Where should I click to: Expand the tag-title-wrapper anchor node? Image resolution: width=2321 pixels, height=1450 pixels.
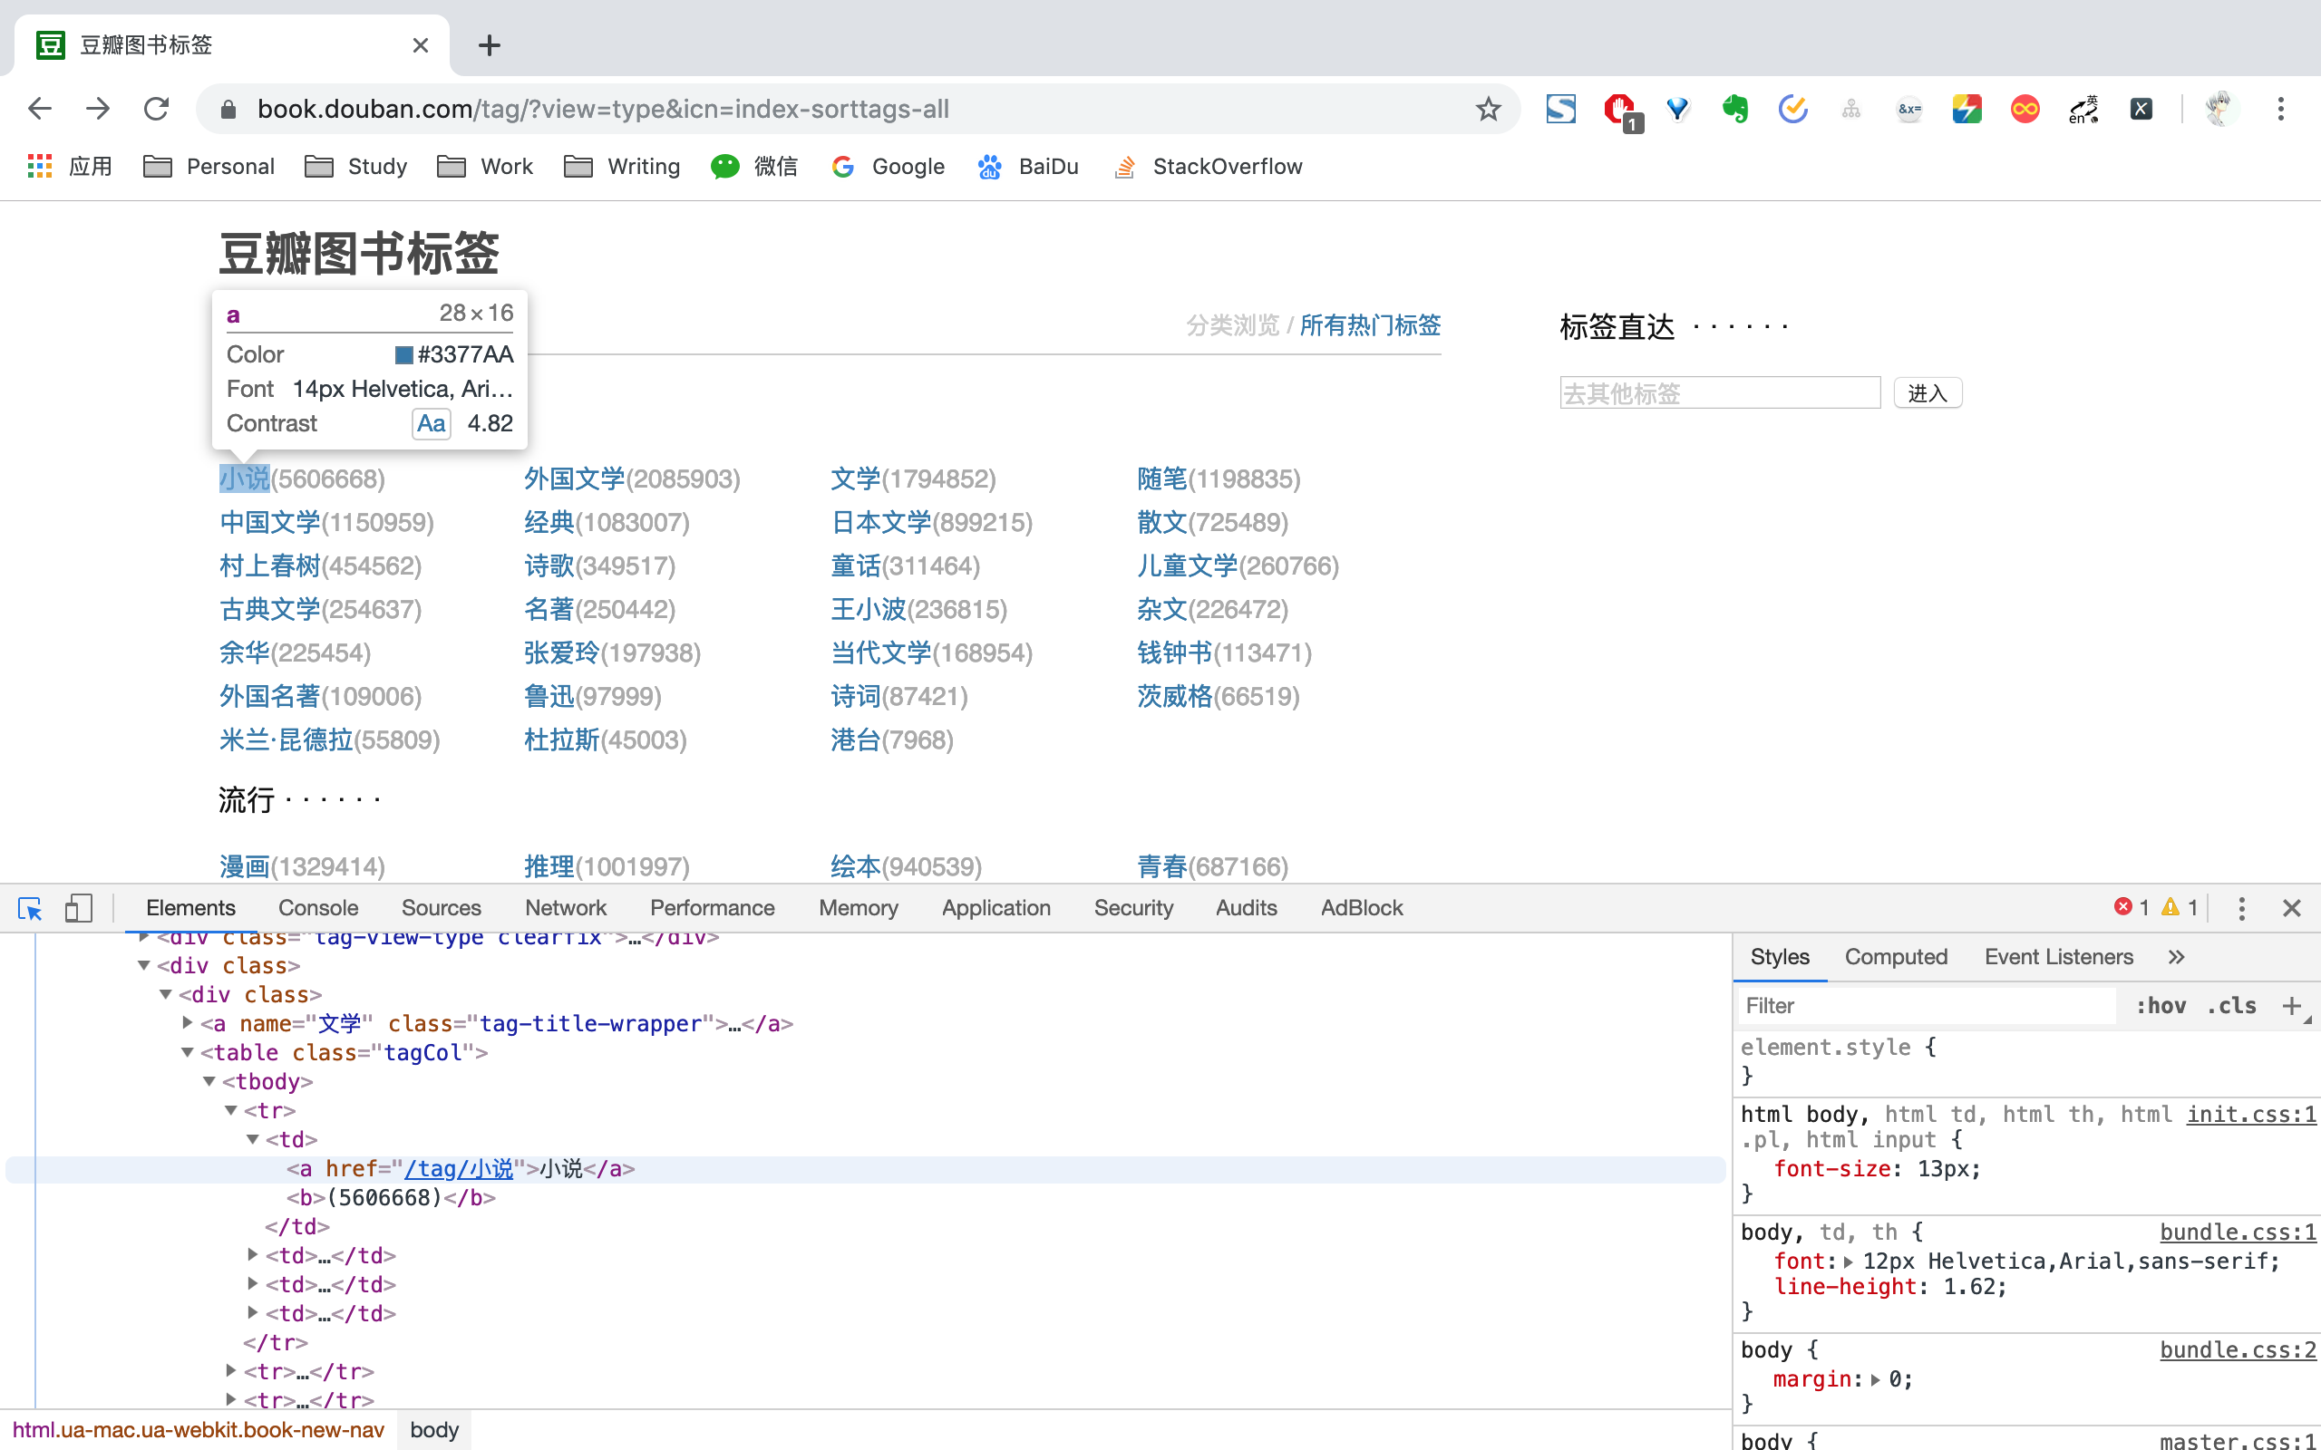click(x=188, y=1023)
